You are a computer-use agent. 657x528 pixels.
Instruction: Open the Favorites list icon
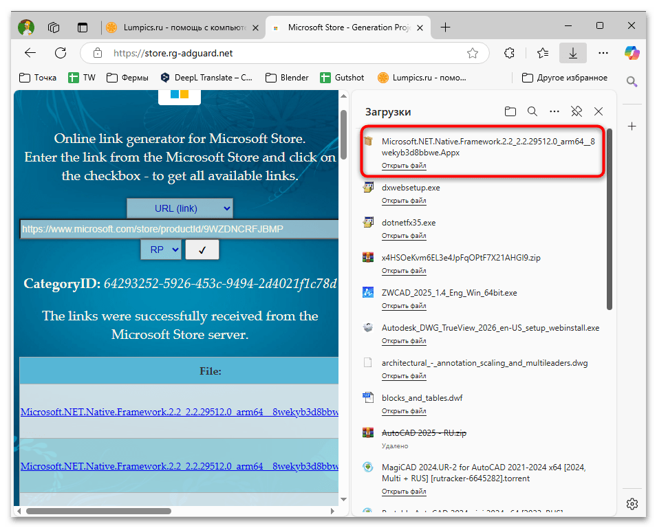[543, 53]
